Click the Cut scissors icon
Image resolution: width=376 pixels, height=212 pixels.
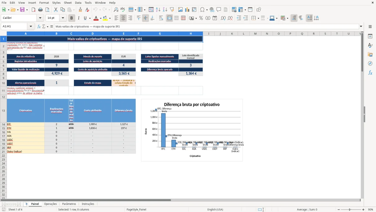coord(55,10)
